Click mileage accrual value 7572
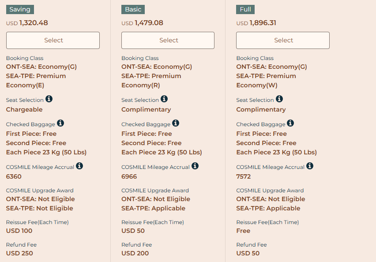Screen dimensions: 376x262 click(x=244, y=177)
